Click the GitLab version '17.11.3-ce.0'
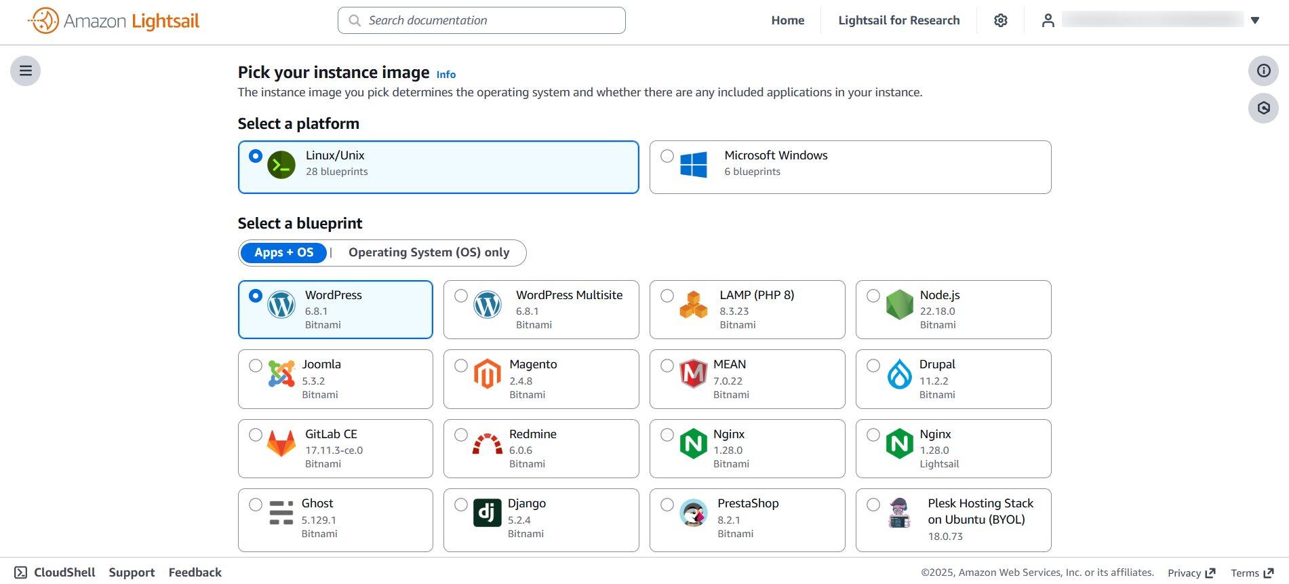 (334, 450)
